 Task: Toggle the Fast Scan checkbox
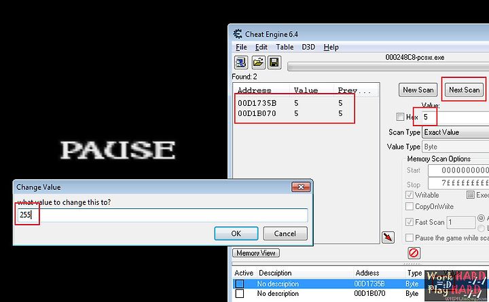point(409,222)
